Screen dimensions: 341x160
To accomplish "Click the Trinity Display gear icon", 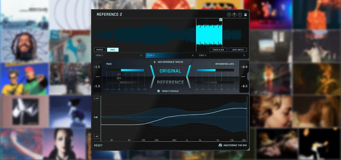I will click(x=159, y=91).
